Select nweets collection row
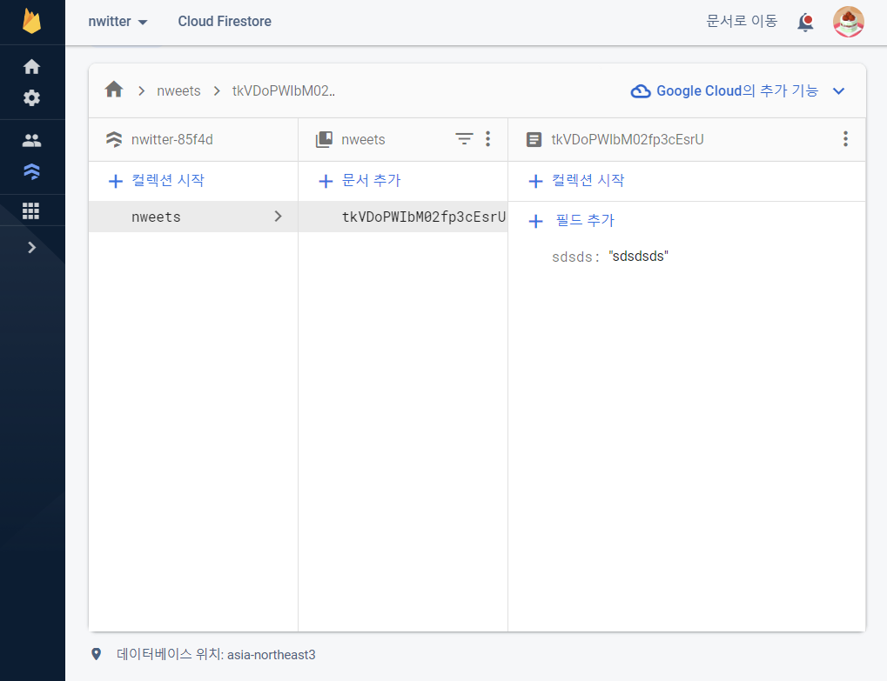Image resolution: width=887 pixels, height=681 pixels. [x=193, y=217]
